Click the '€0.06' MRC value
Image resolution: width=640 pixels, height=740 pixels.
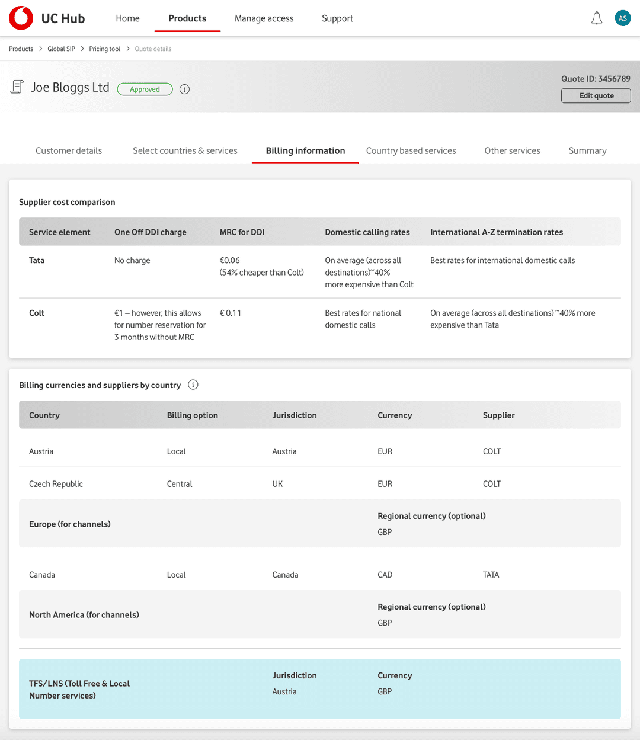230,260
